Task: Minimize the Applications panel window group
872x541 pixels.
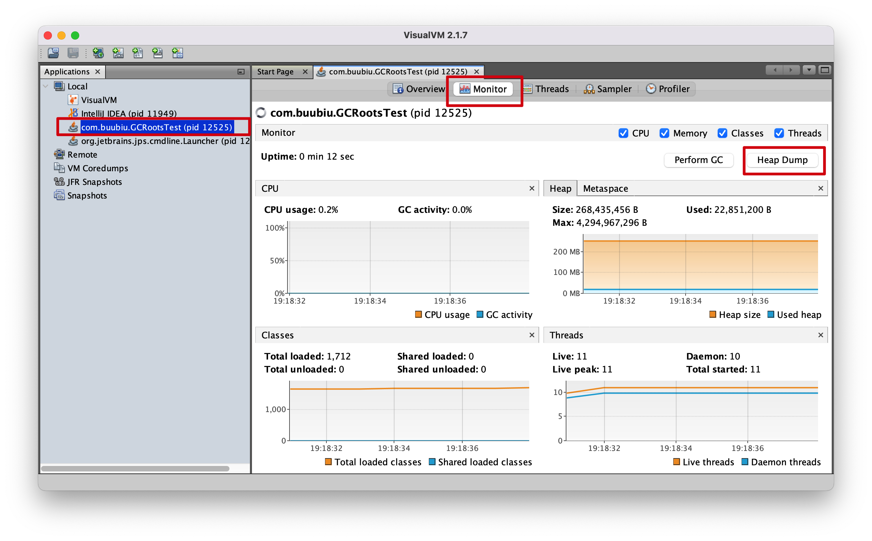Action: pos(241,72)
